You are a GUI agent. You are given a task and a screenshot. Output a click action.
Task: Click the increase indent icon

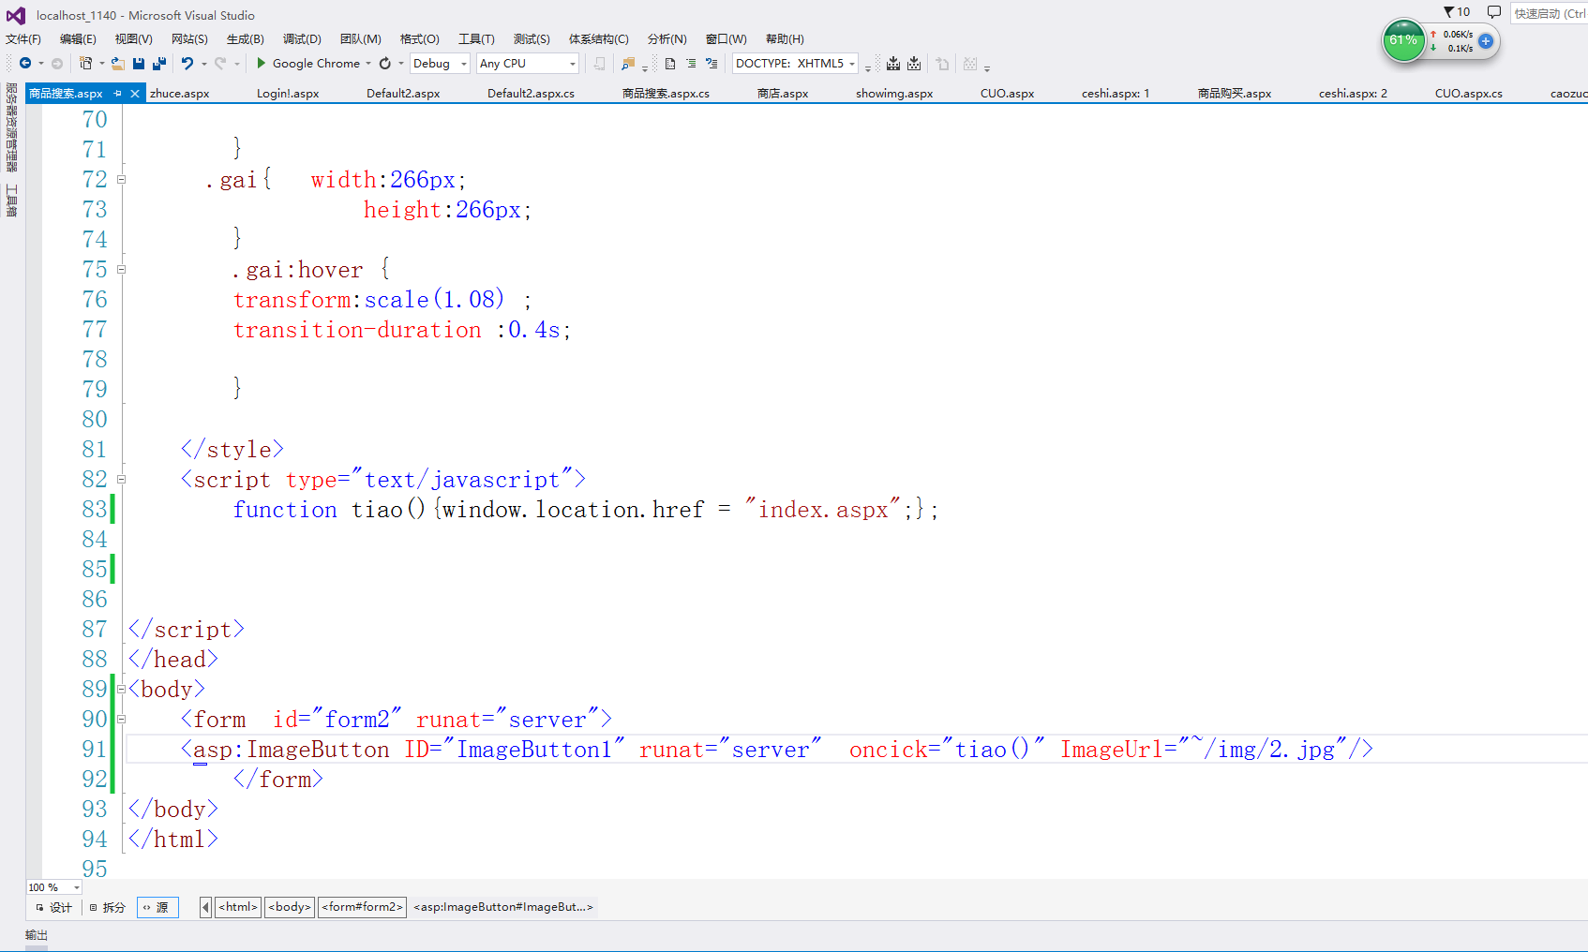point(691,64)
